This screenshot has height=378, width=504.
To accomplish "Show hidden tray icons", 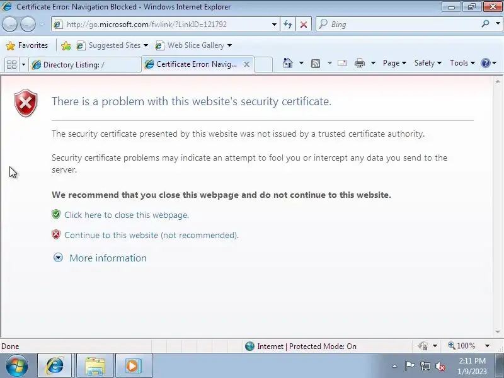I will [395, 366].
